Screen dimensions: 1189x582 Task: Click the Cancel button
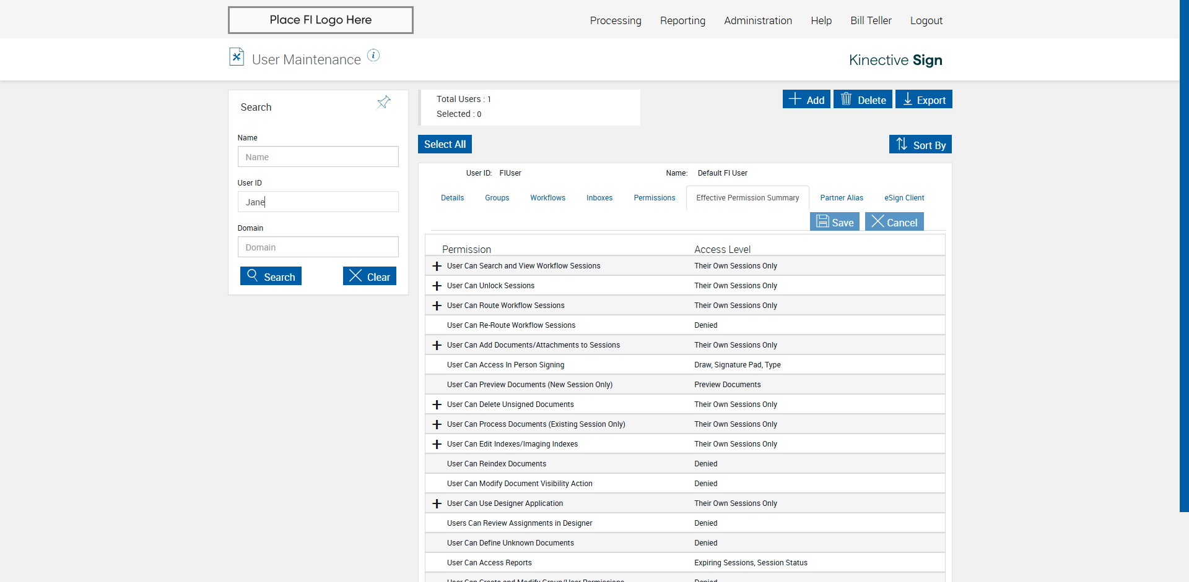(x=894, y=221)
